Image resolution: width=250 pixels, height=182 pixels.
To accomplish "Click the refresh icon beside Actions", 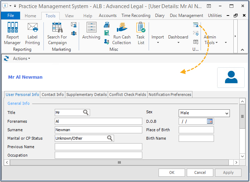I will [6, 59].
